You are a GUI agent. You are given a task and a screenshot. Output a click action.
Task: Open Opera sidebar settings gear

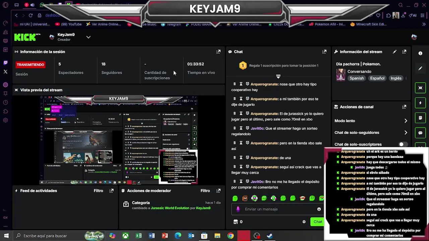pos(5,120)
